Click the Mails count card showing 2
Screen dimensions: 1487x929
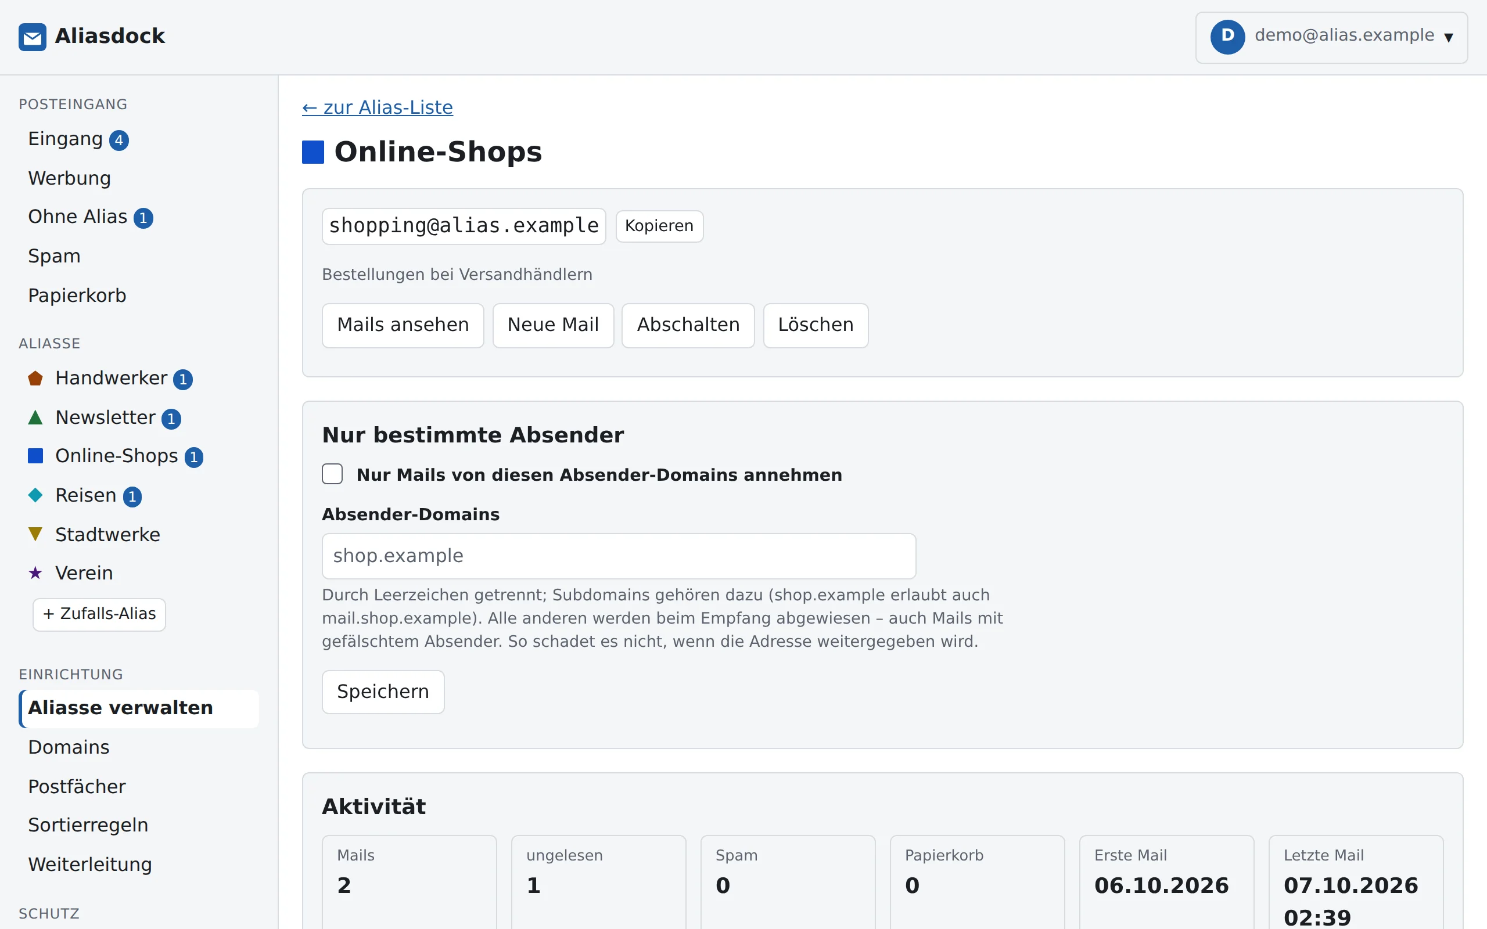point(410,883)
